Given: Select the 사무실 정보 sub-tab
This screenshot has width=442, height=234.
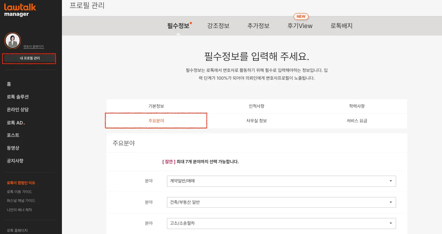Looking at the screenshot, I should coord(257,121).
